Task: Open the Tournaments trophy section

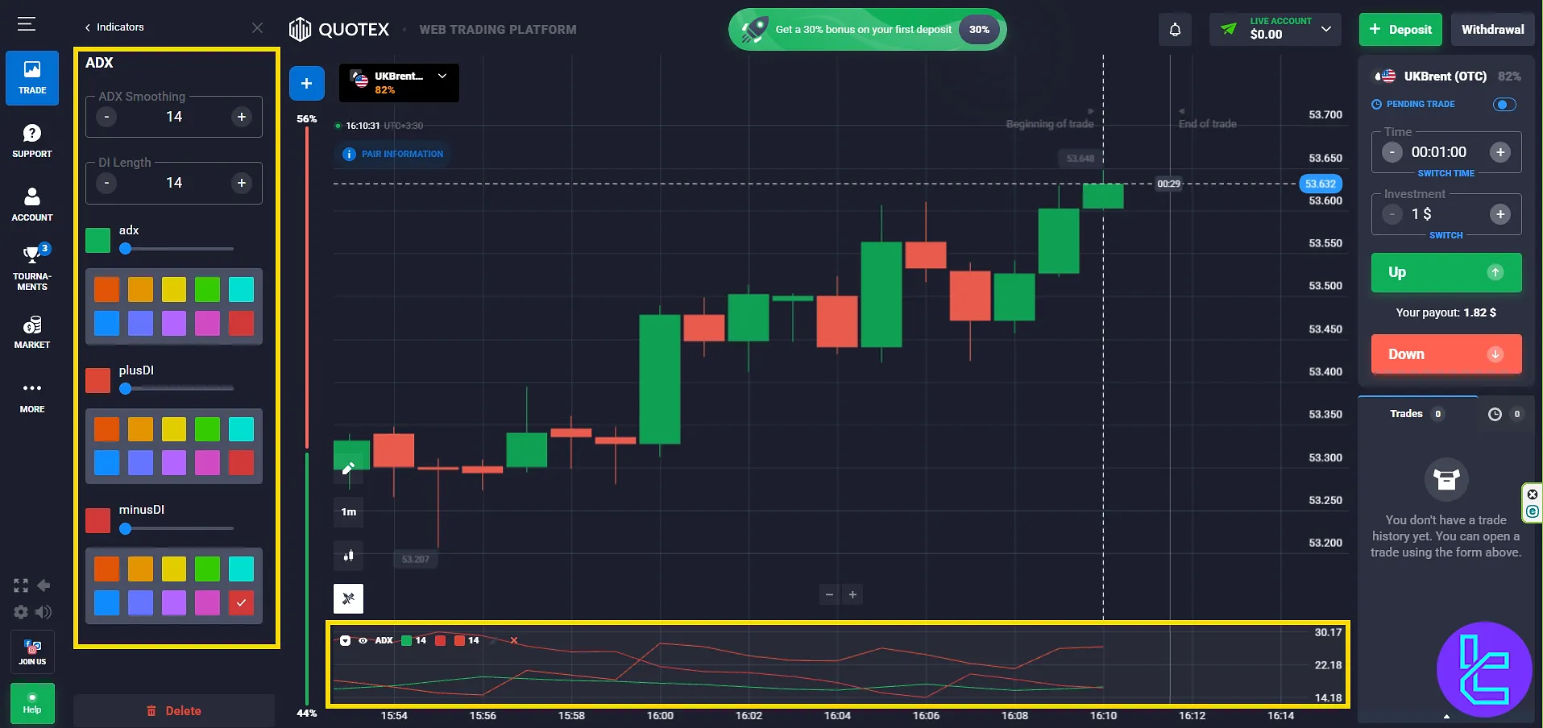Action: [x=32, y=268]
